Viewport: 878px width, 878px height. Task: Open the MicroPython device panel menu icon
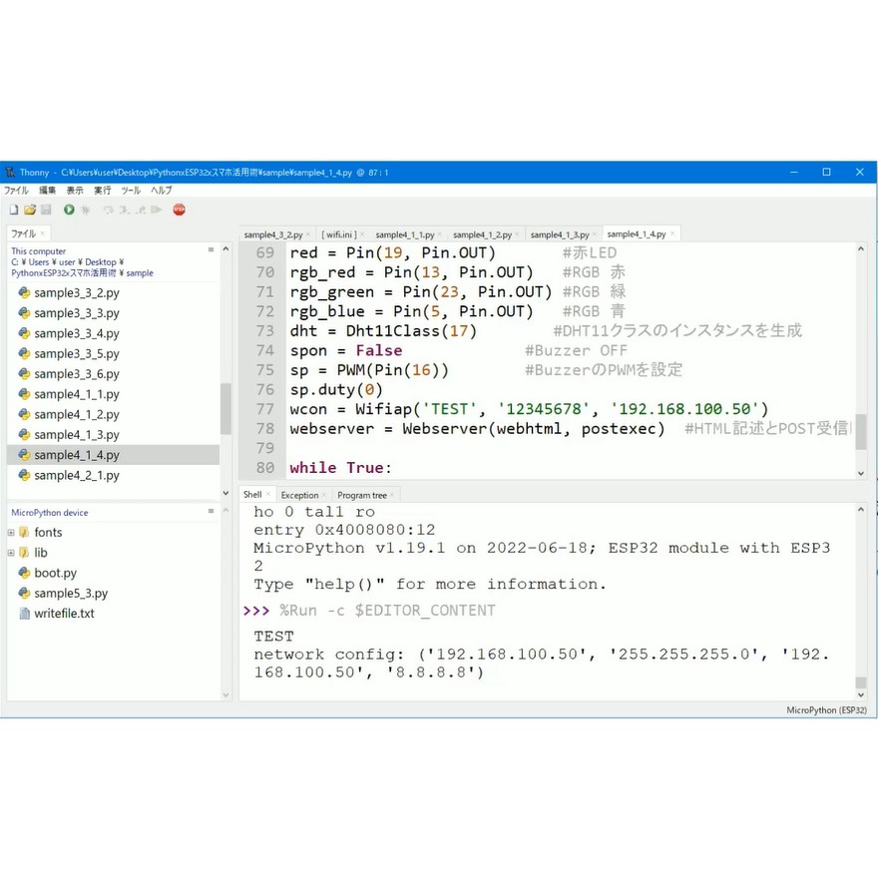tap(212, 511)
